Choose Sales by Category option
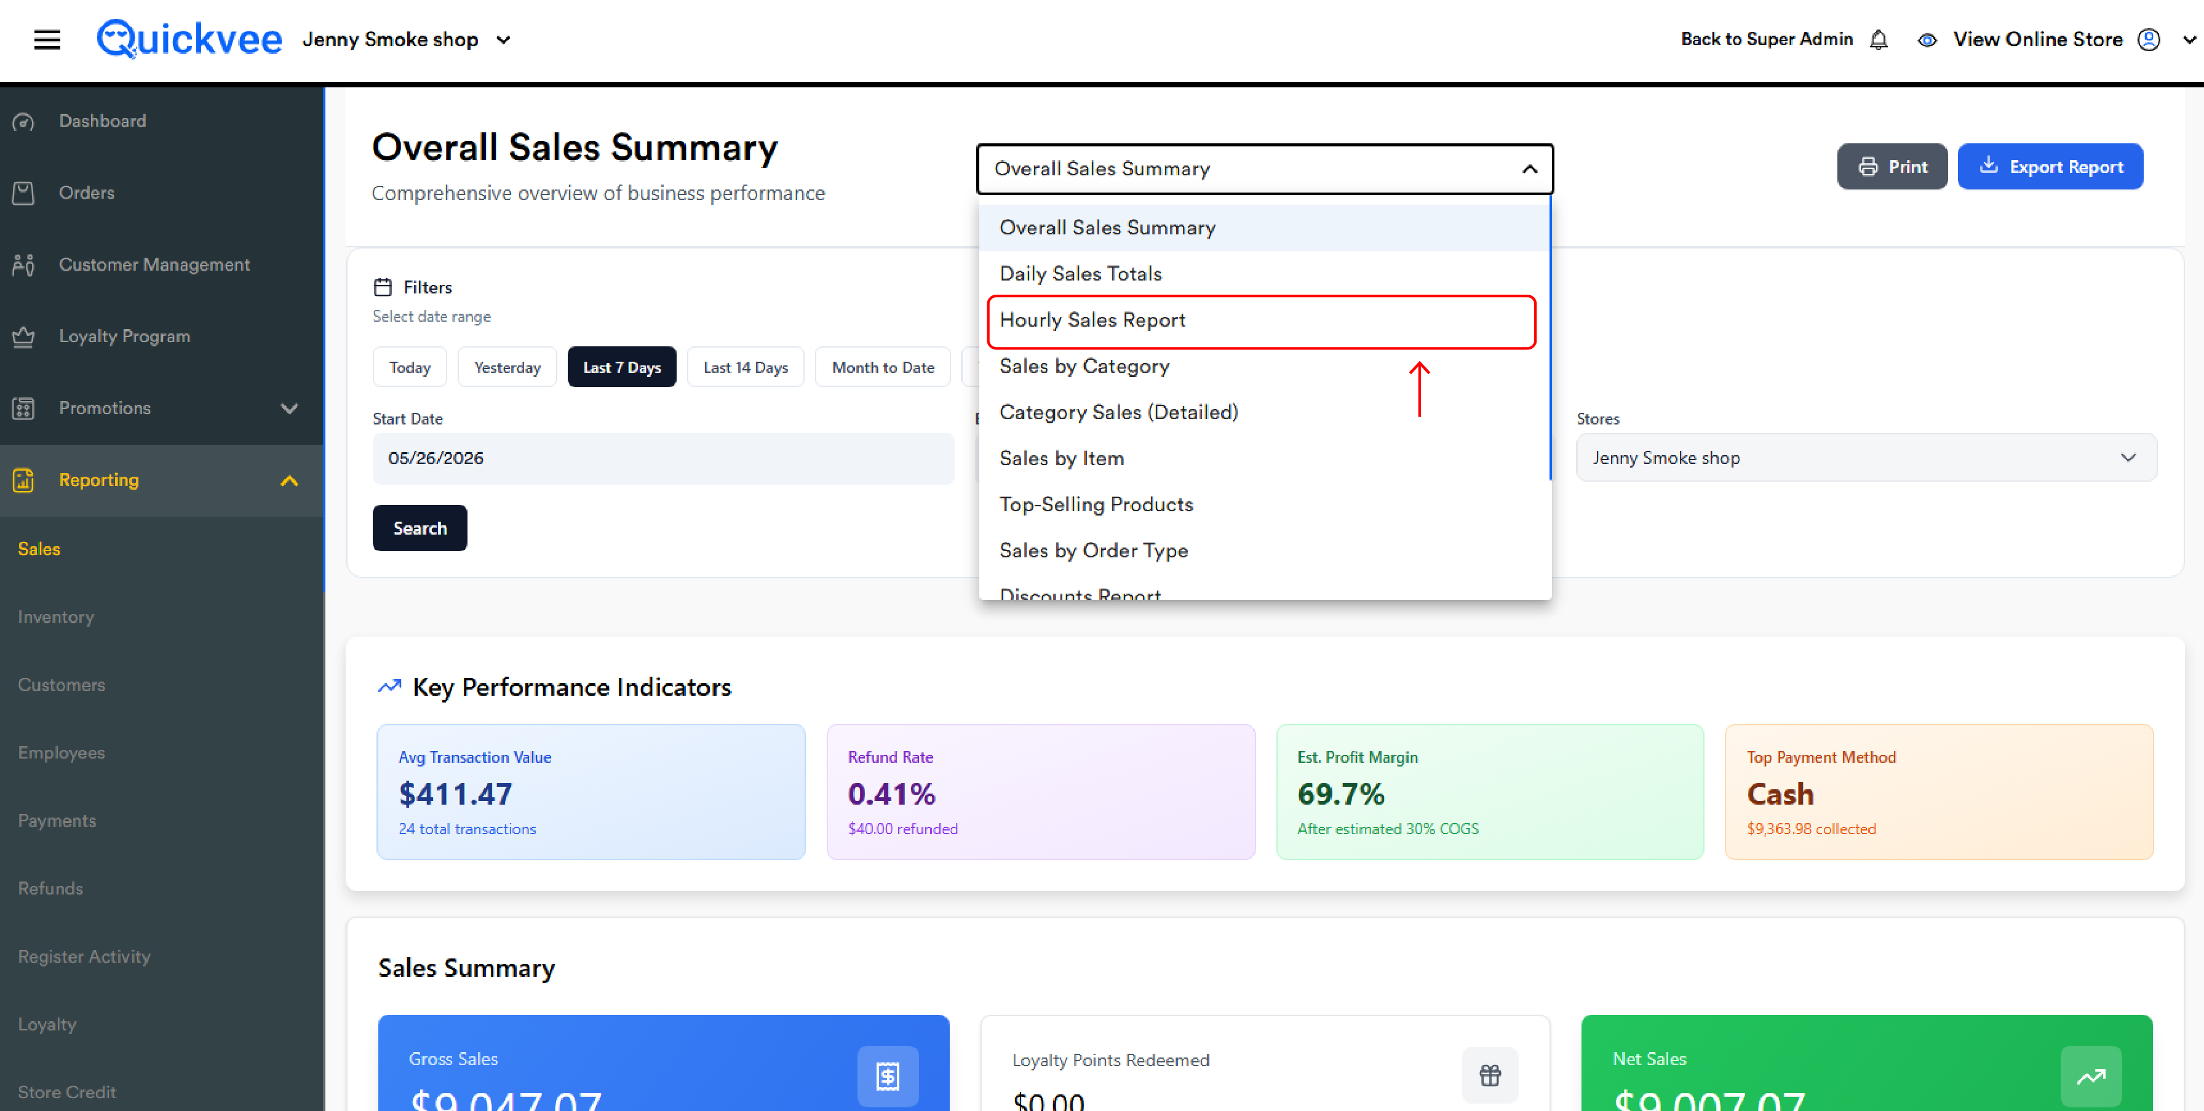This screenshot has height=1111, width=2204. click(1263, 367)
